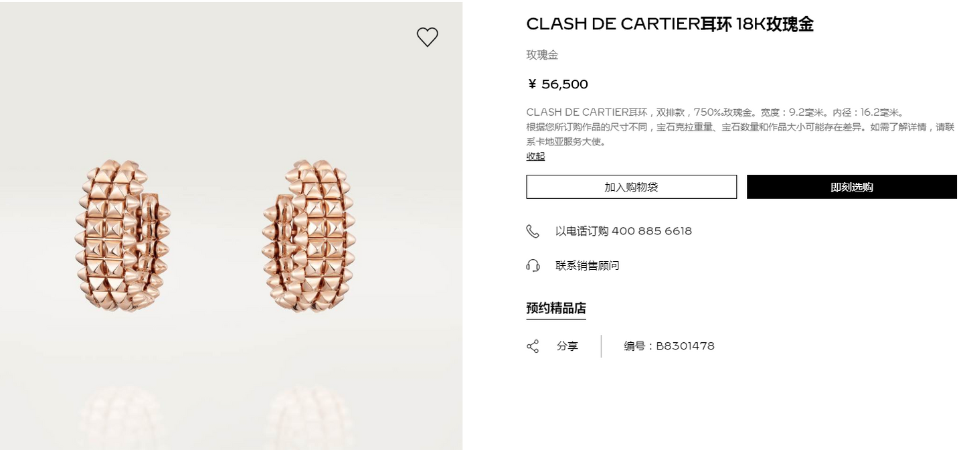The height and width of the screenshot is (450, 967).
Task: Click the share network icon
Action: pos(533,346)
